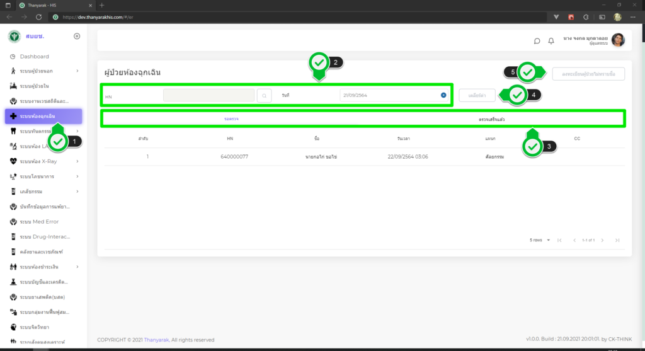Expand the เภสัชกรรม sidebar submenu chevron
Screen dimensions: 645x351
click(x=77, y=192)
